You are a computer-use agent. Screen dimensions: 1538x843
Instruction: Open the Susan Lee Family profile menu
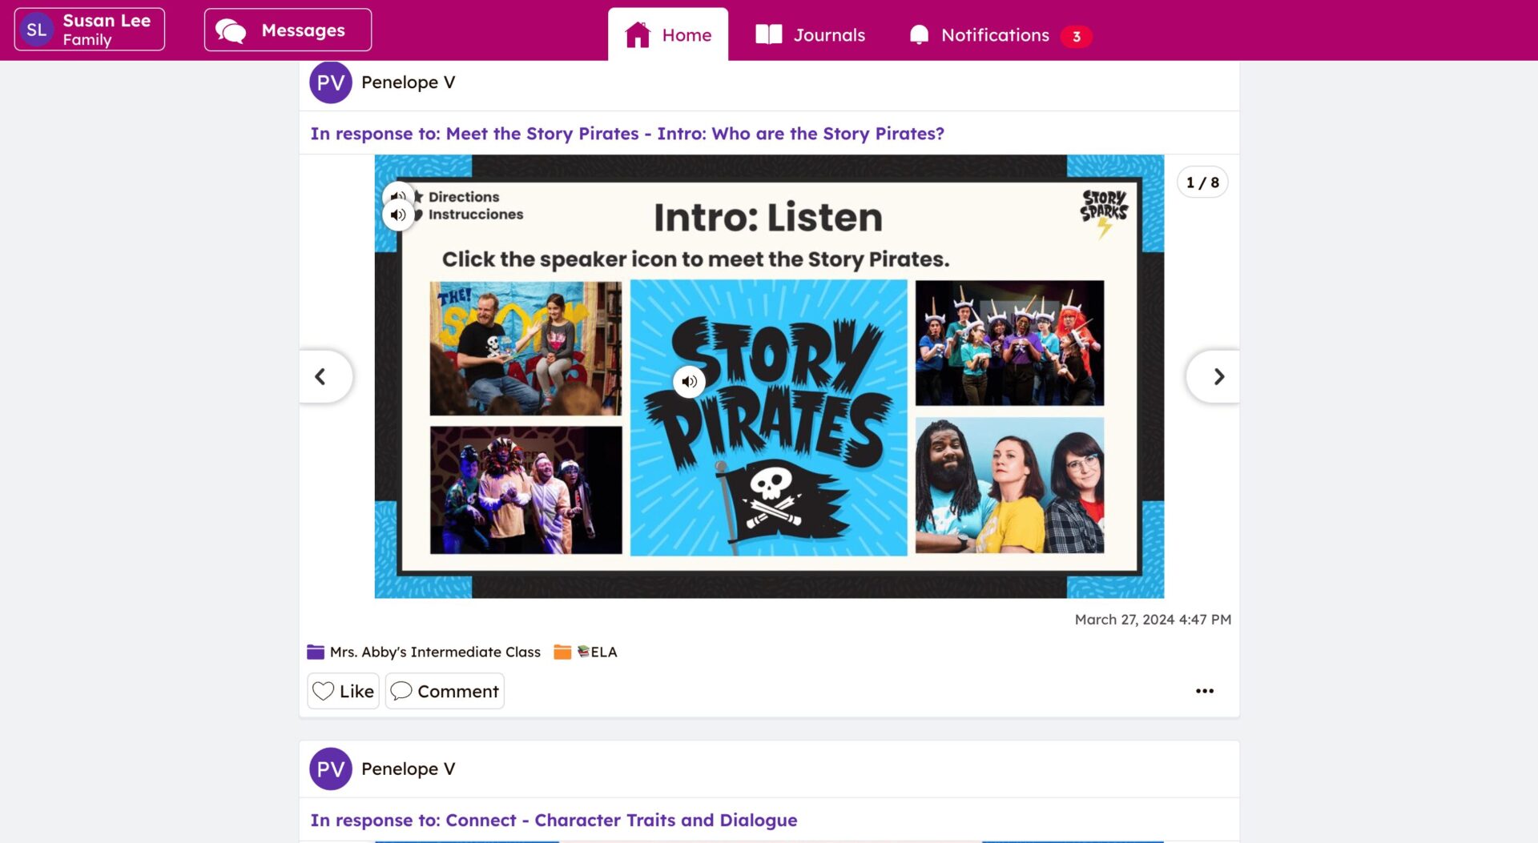pos(90,30)
